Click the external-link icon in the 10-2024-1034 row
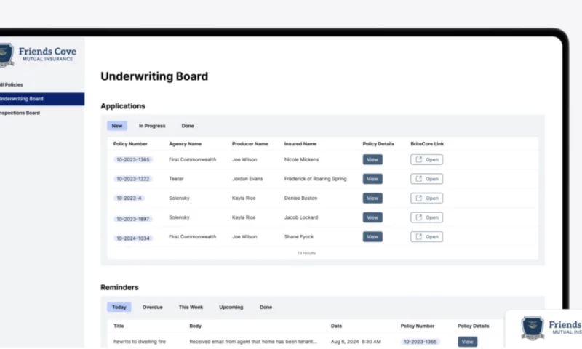The image size is (582, 349). tap(419, 236)
